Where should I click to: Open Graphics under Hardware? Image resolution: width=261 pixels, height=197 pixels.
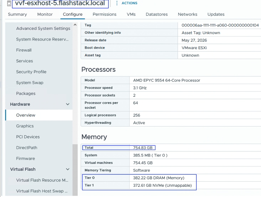click(x=25, y=126)
